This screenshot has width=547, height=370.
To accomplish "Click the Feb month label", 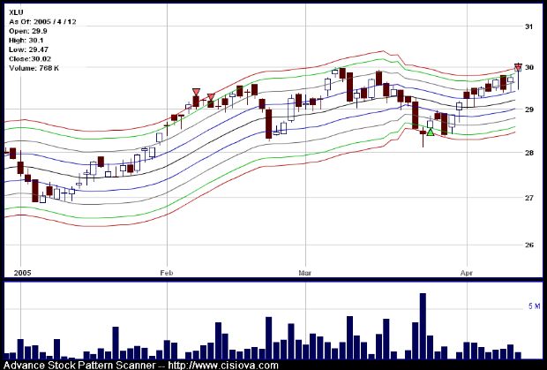I will pos(167,273).
